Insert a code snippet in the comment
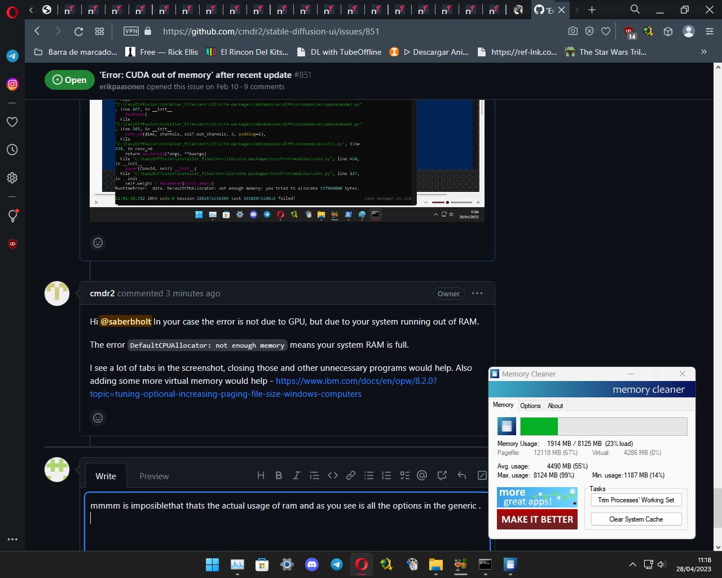 333,475
